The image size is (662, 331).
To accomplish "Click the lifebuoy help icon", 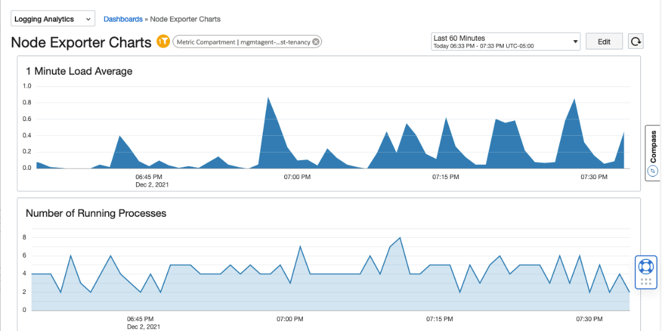I will [x=646, y=267].
